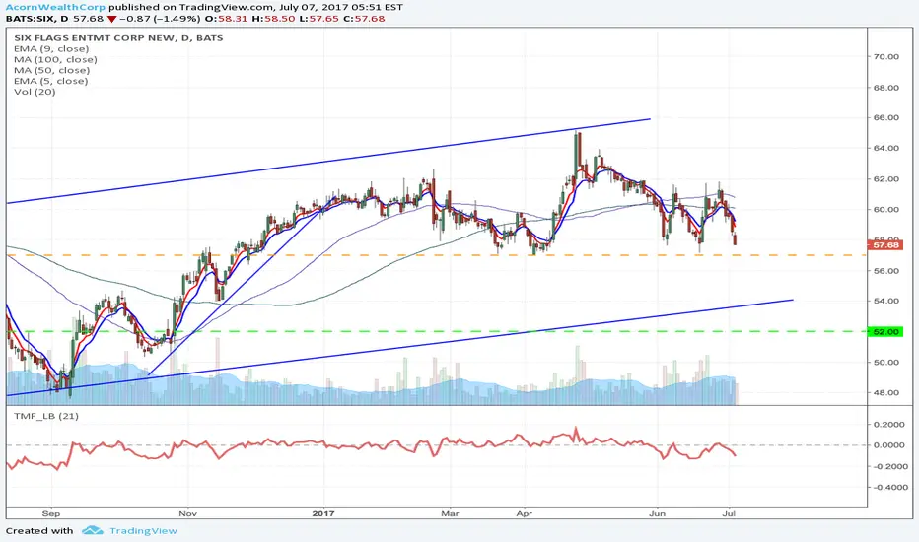
Task: Click the BATS:SIX, D symbol header
Action: tap(36, 19)
